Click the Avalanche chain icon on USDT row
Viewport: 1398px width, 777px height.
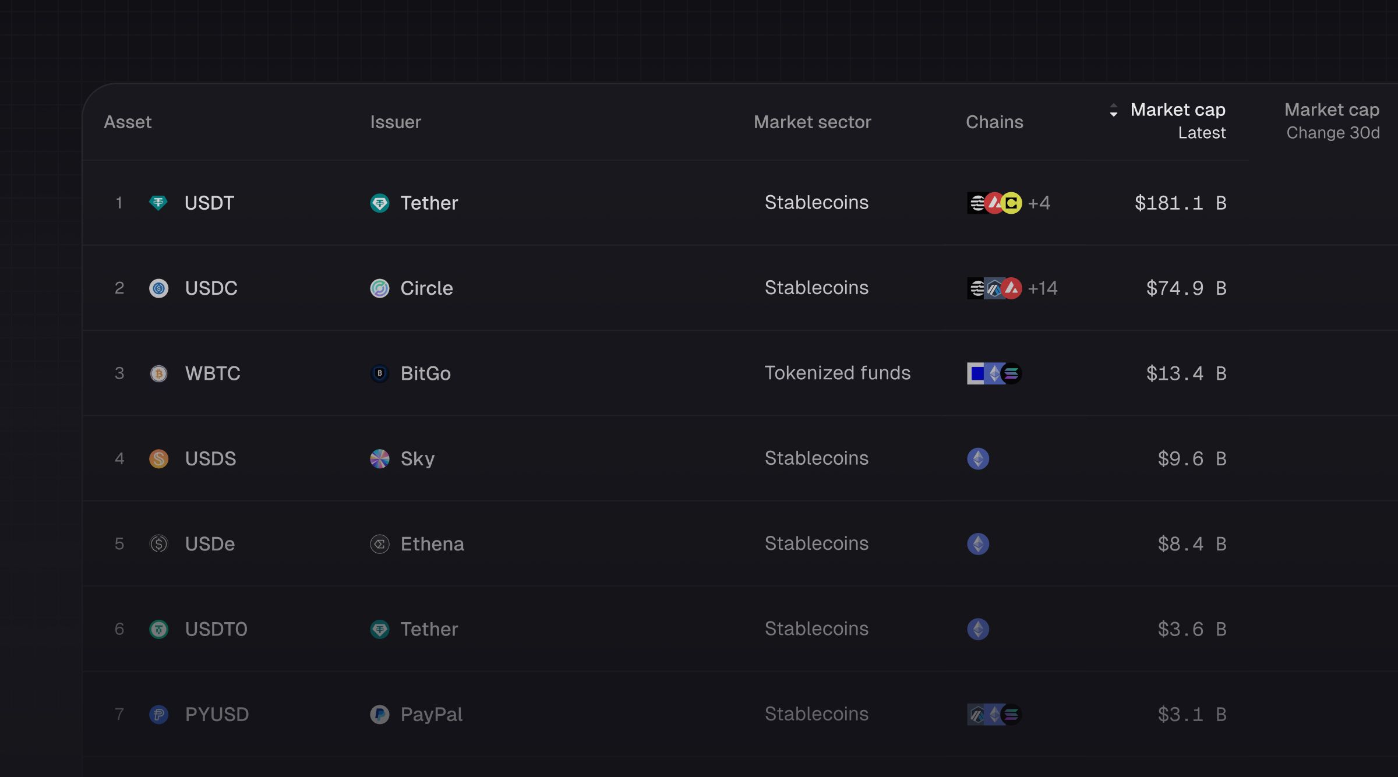tap(994, 203)
